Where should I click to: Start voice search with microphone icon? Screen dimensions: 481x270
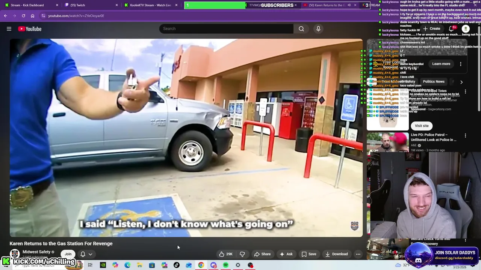coord(318,28)
